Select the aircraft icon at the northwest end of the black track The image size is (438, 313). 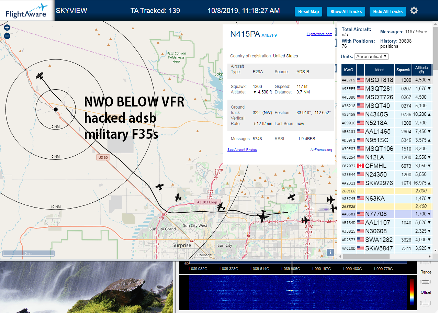pyautogui.click(x=40, y=76)
